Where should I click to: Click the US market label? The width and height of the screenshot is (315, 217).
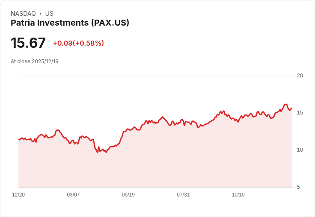49,14
